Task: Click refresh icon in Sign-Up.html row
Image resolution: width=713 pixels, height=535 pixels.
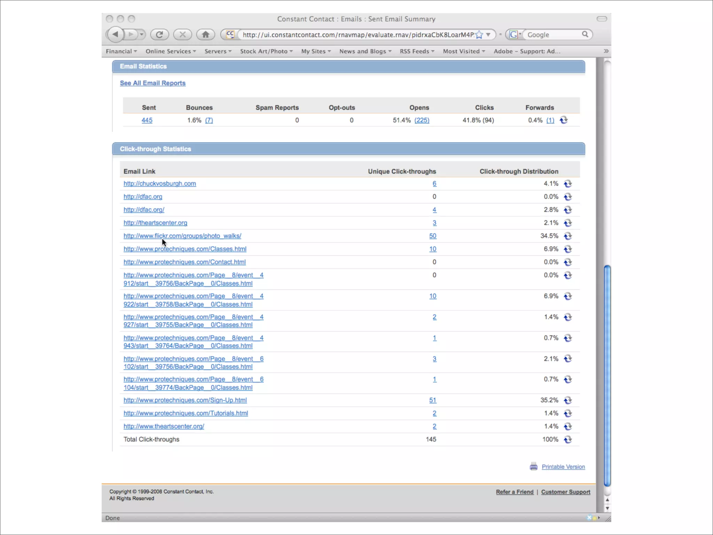Action: tap(568, 401)
